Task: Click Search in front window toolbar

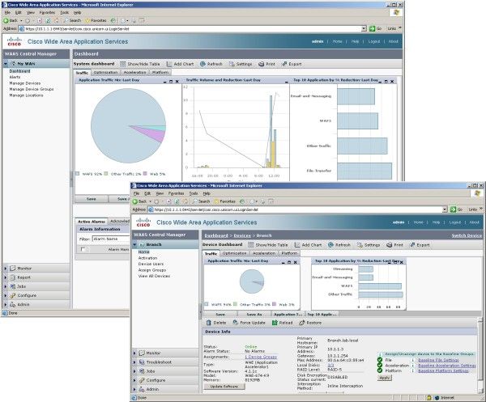Action: click(x=201, y=201)
